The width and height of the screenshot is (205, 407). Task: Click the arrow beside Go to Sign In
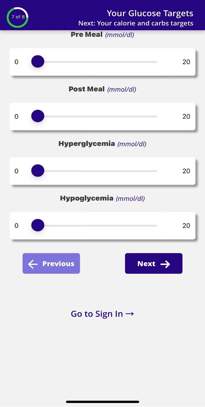130,314
